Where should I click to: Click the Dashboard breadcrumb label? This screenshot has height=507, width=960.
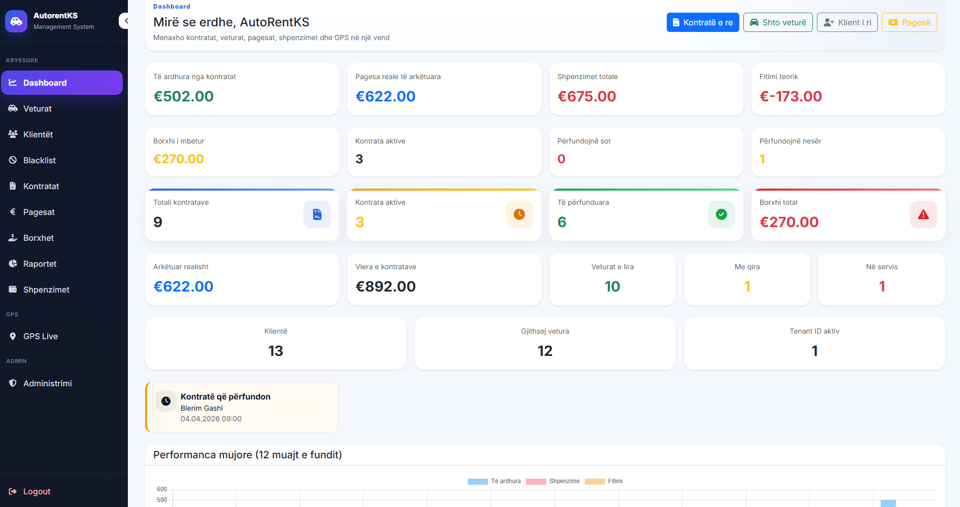pyautogui.click(x=172, y=7)
